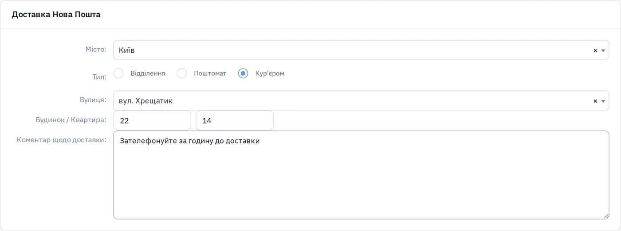Image resolution: width=621 pixels, height=231 pixels.
Task: Click the Тип label
Action: coord(99,77)
